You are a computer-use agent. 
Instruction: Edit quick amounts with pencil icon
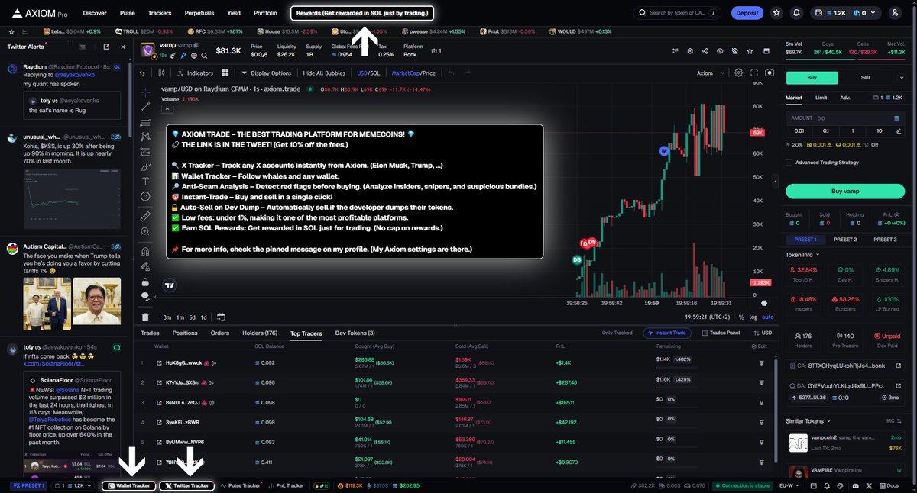pyautogui.click(x=899, y=130)
